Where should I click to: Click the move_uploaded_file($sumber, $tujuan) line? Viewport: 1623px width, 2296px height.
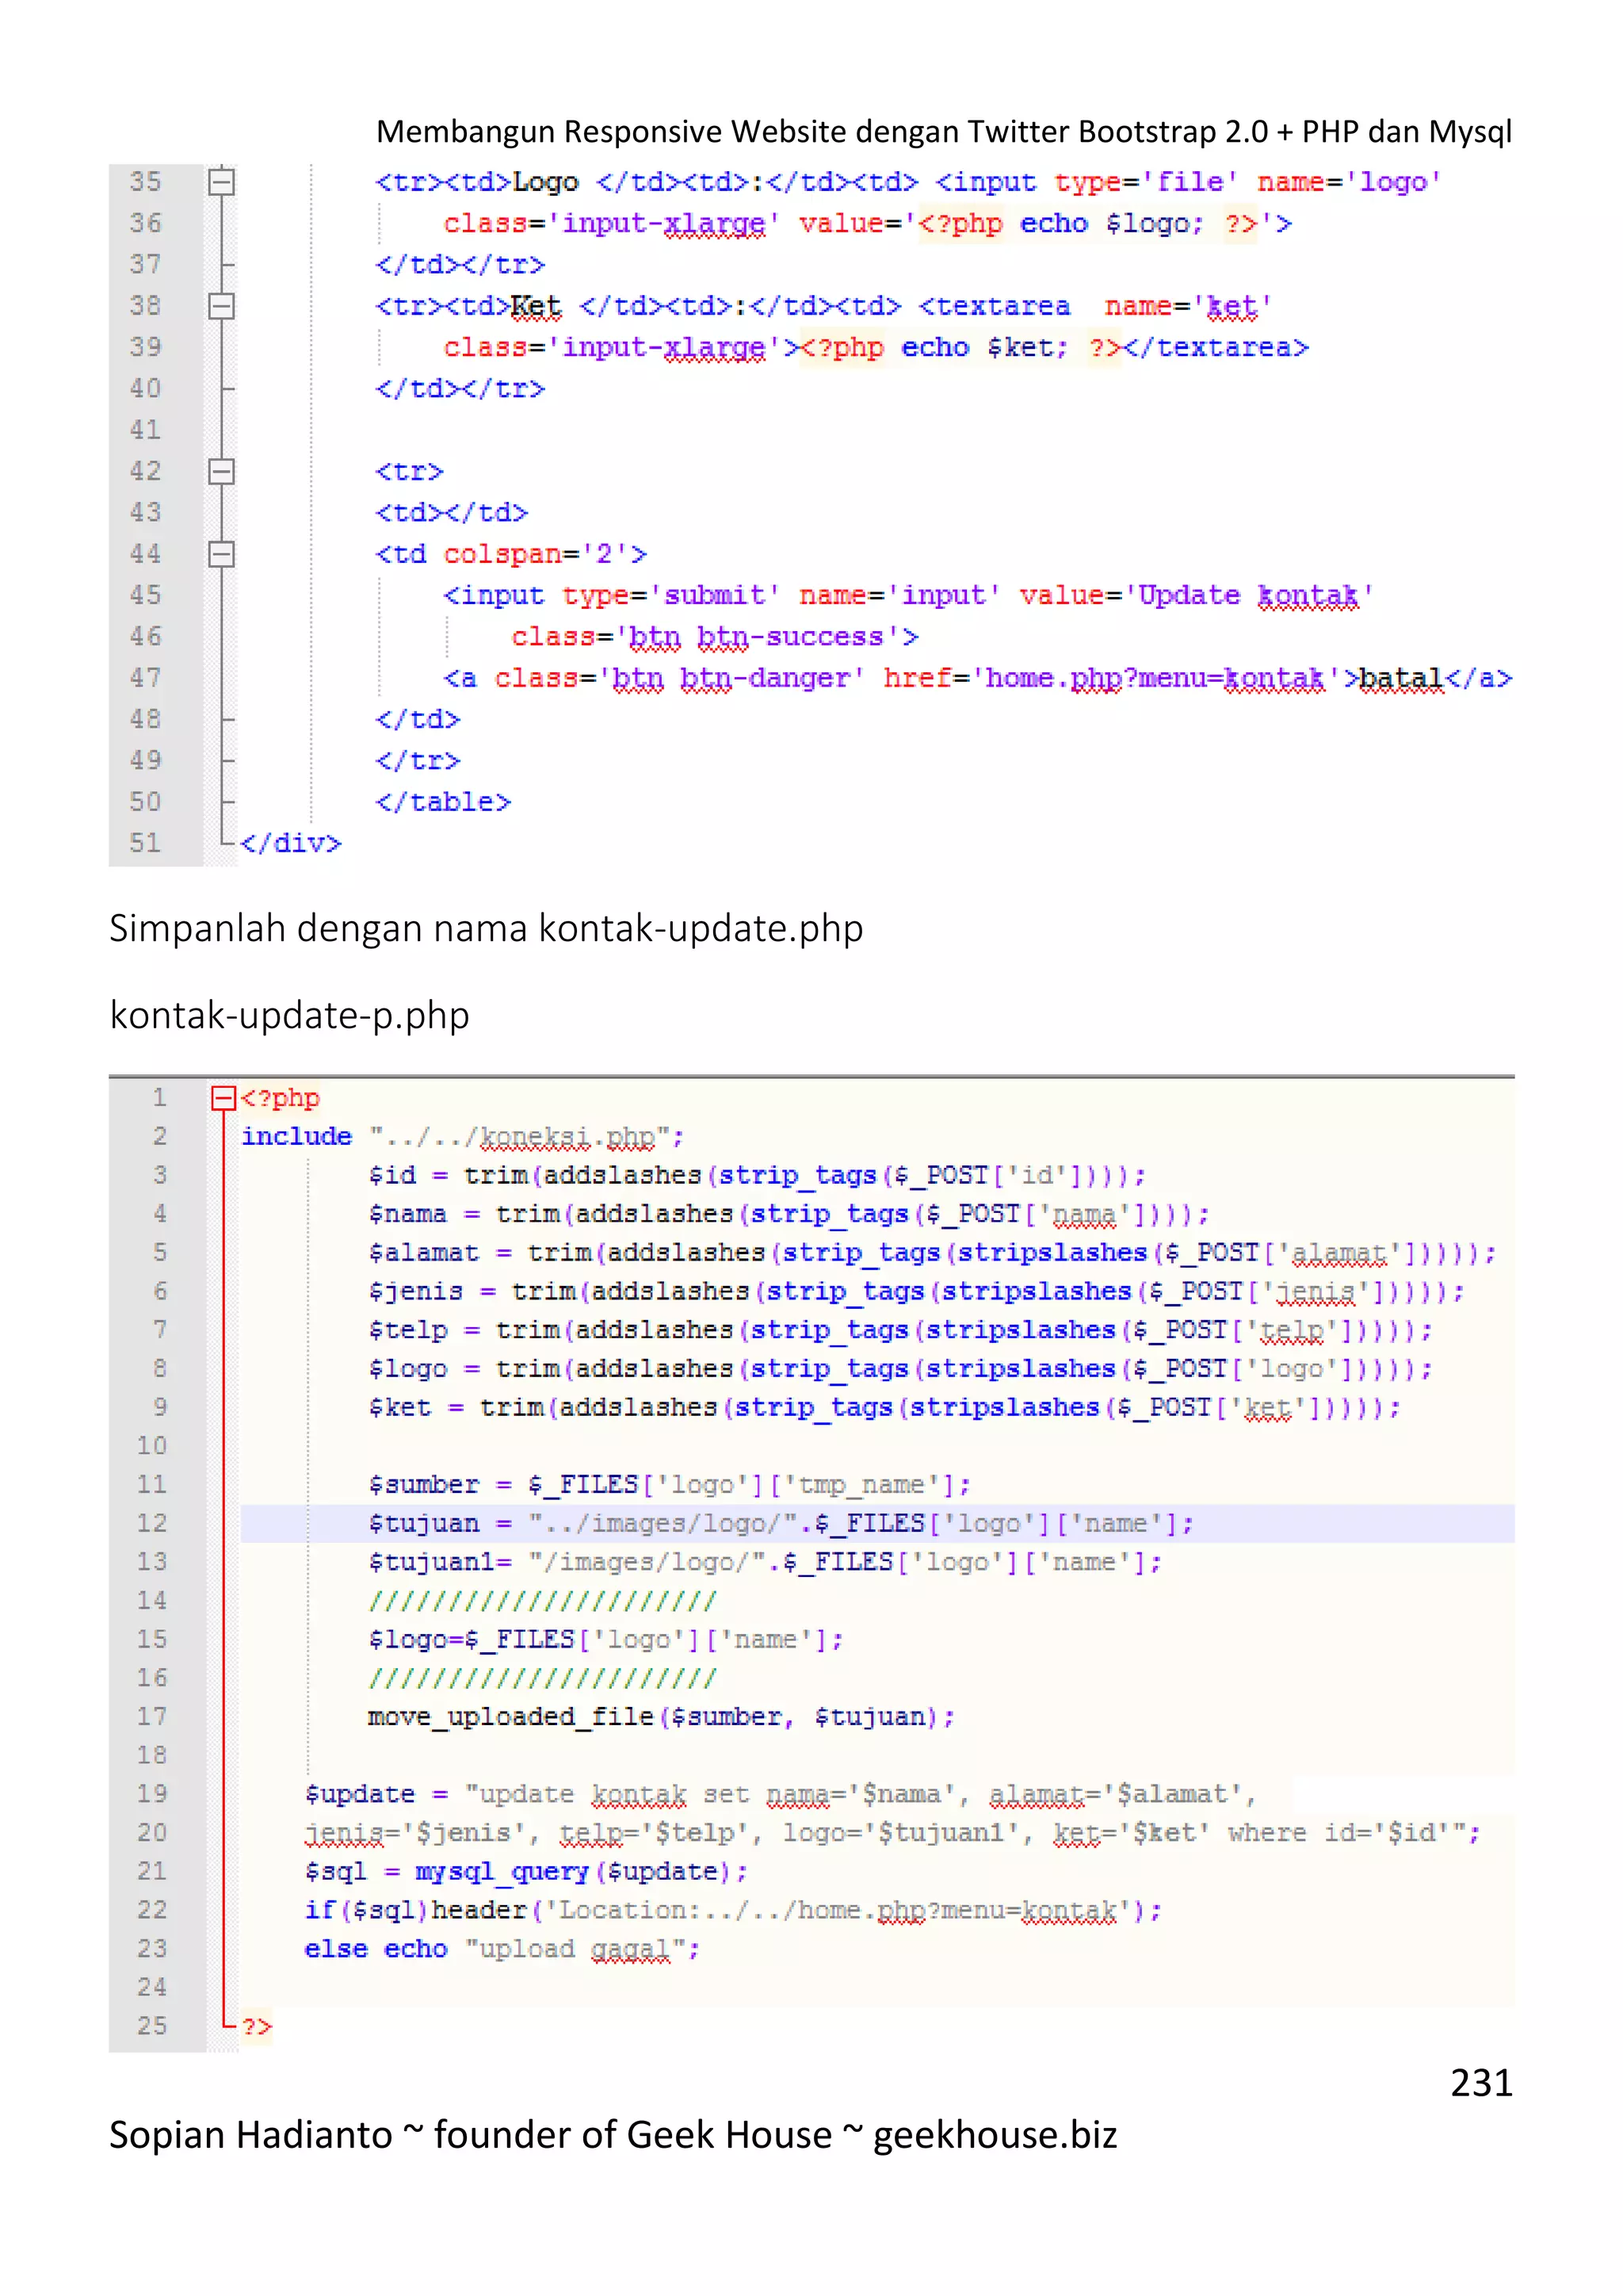[662, 1717]
